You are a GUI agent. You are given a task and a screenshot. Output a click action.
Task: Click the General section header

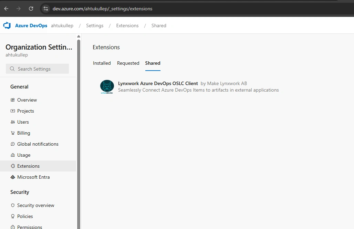pyautogui.click(x=19, y=87)
